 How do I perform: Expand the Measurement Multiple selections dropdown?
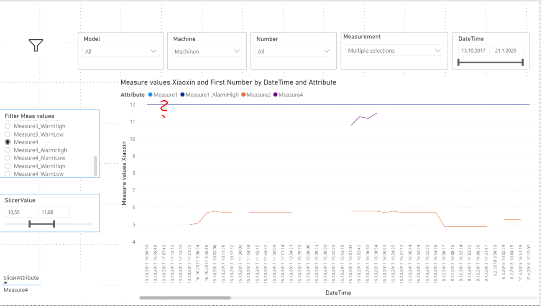click(394, 51)
